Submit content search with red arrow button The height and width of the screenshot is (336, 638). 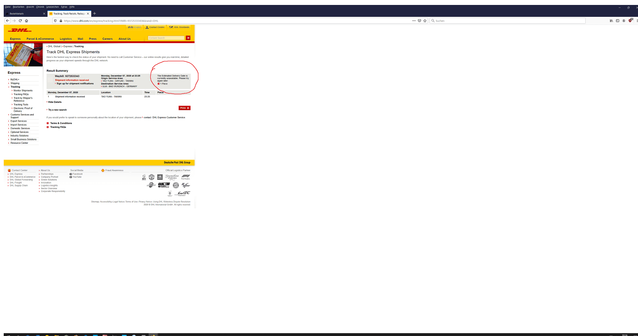[x=188, y=38]
